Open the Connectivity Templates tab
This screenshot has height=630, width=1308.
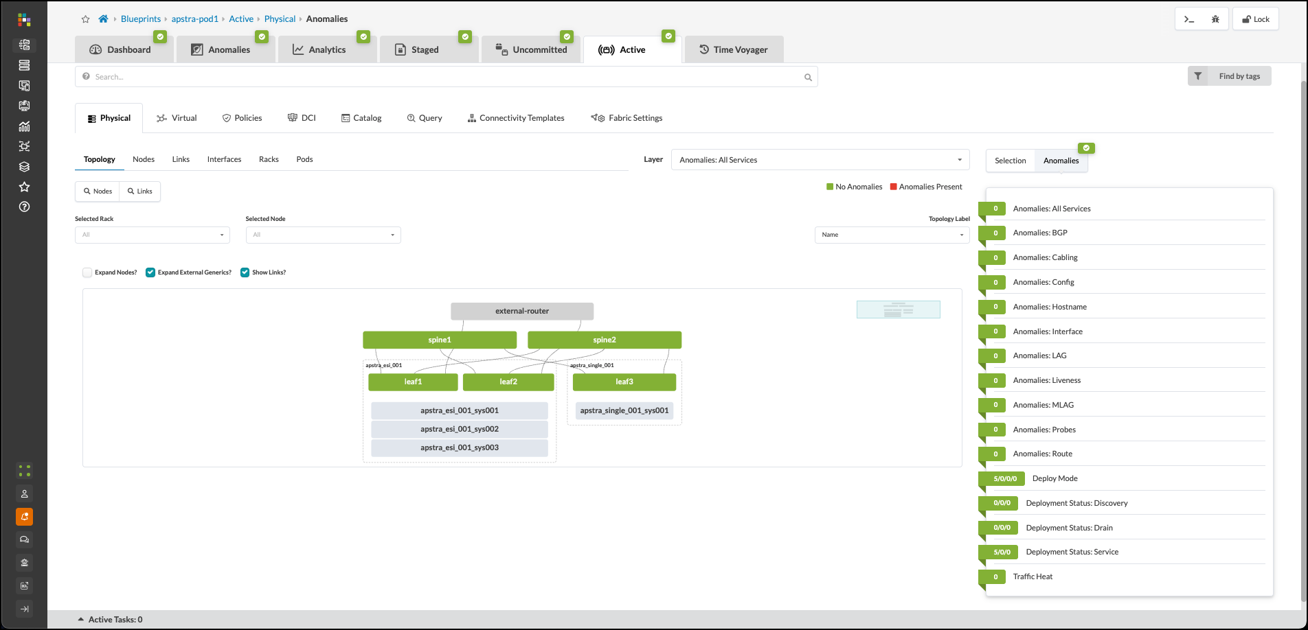coord(516,117)
